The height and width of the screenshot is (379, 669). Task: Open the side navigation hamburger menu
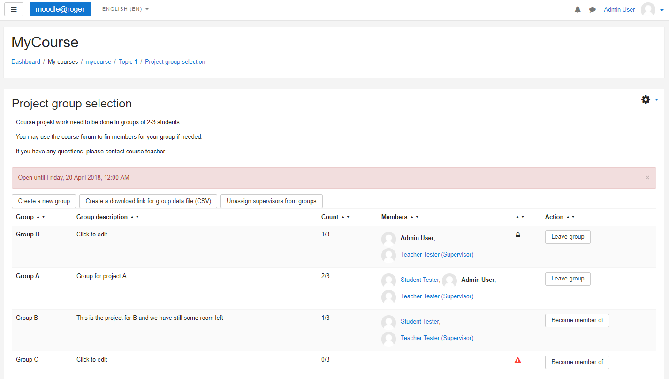[14, 9]
